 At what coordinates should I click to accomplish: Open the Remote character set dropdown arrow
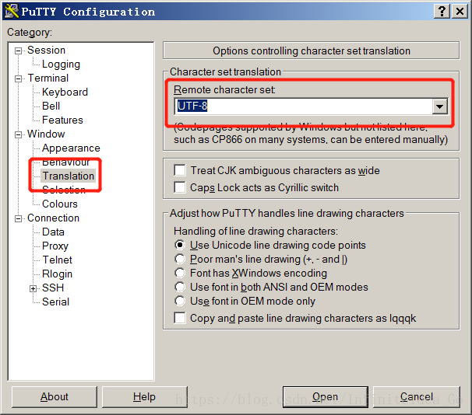[439, 106]
